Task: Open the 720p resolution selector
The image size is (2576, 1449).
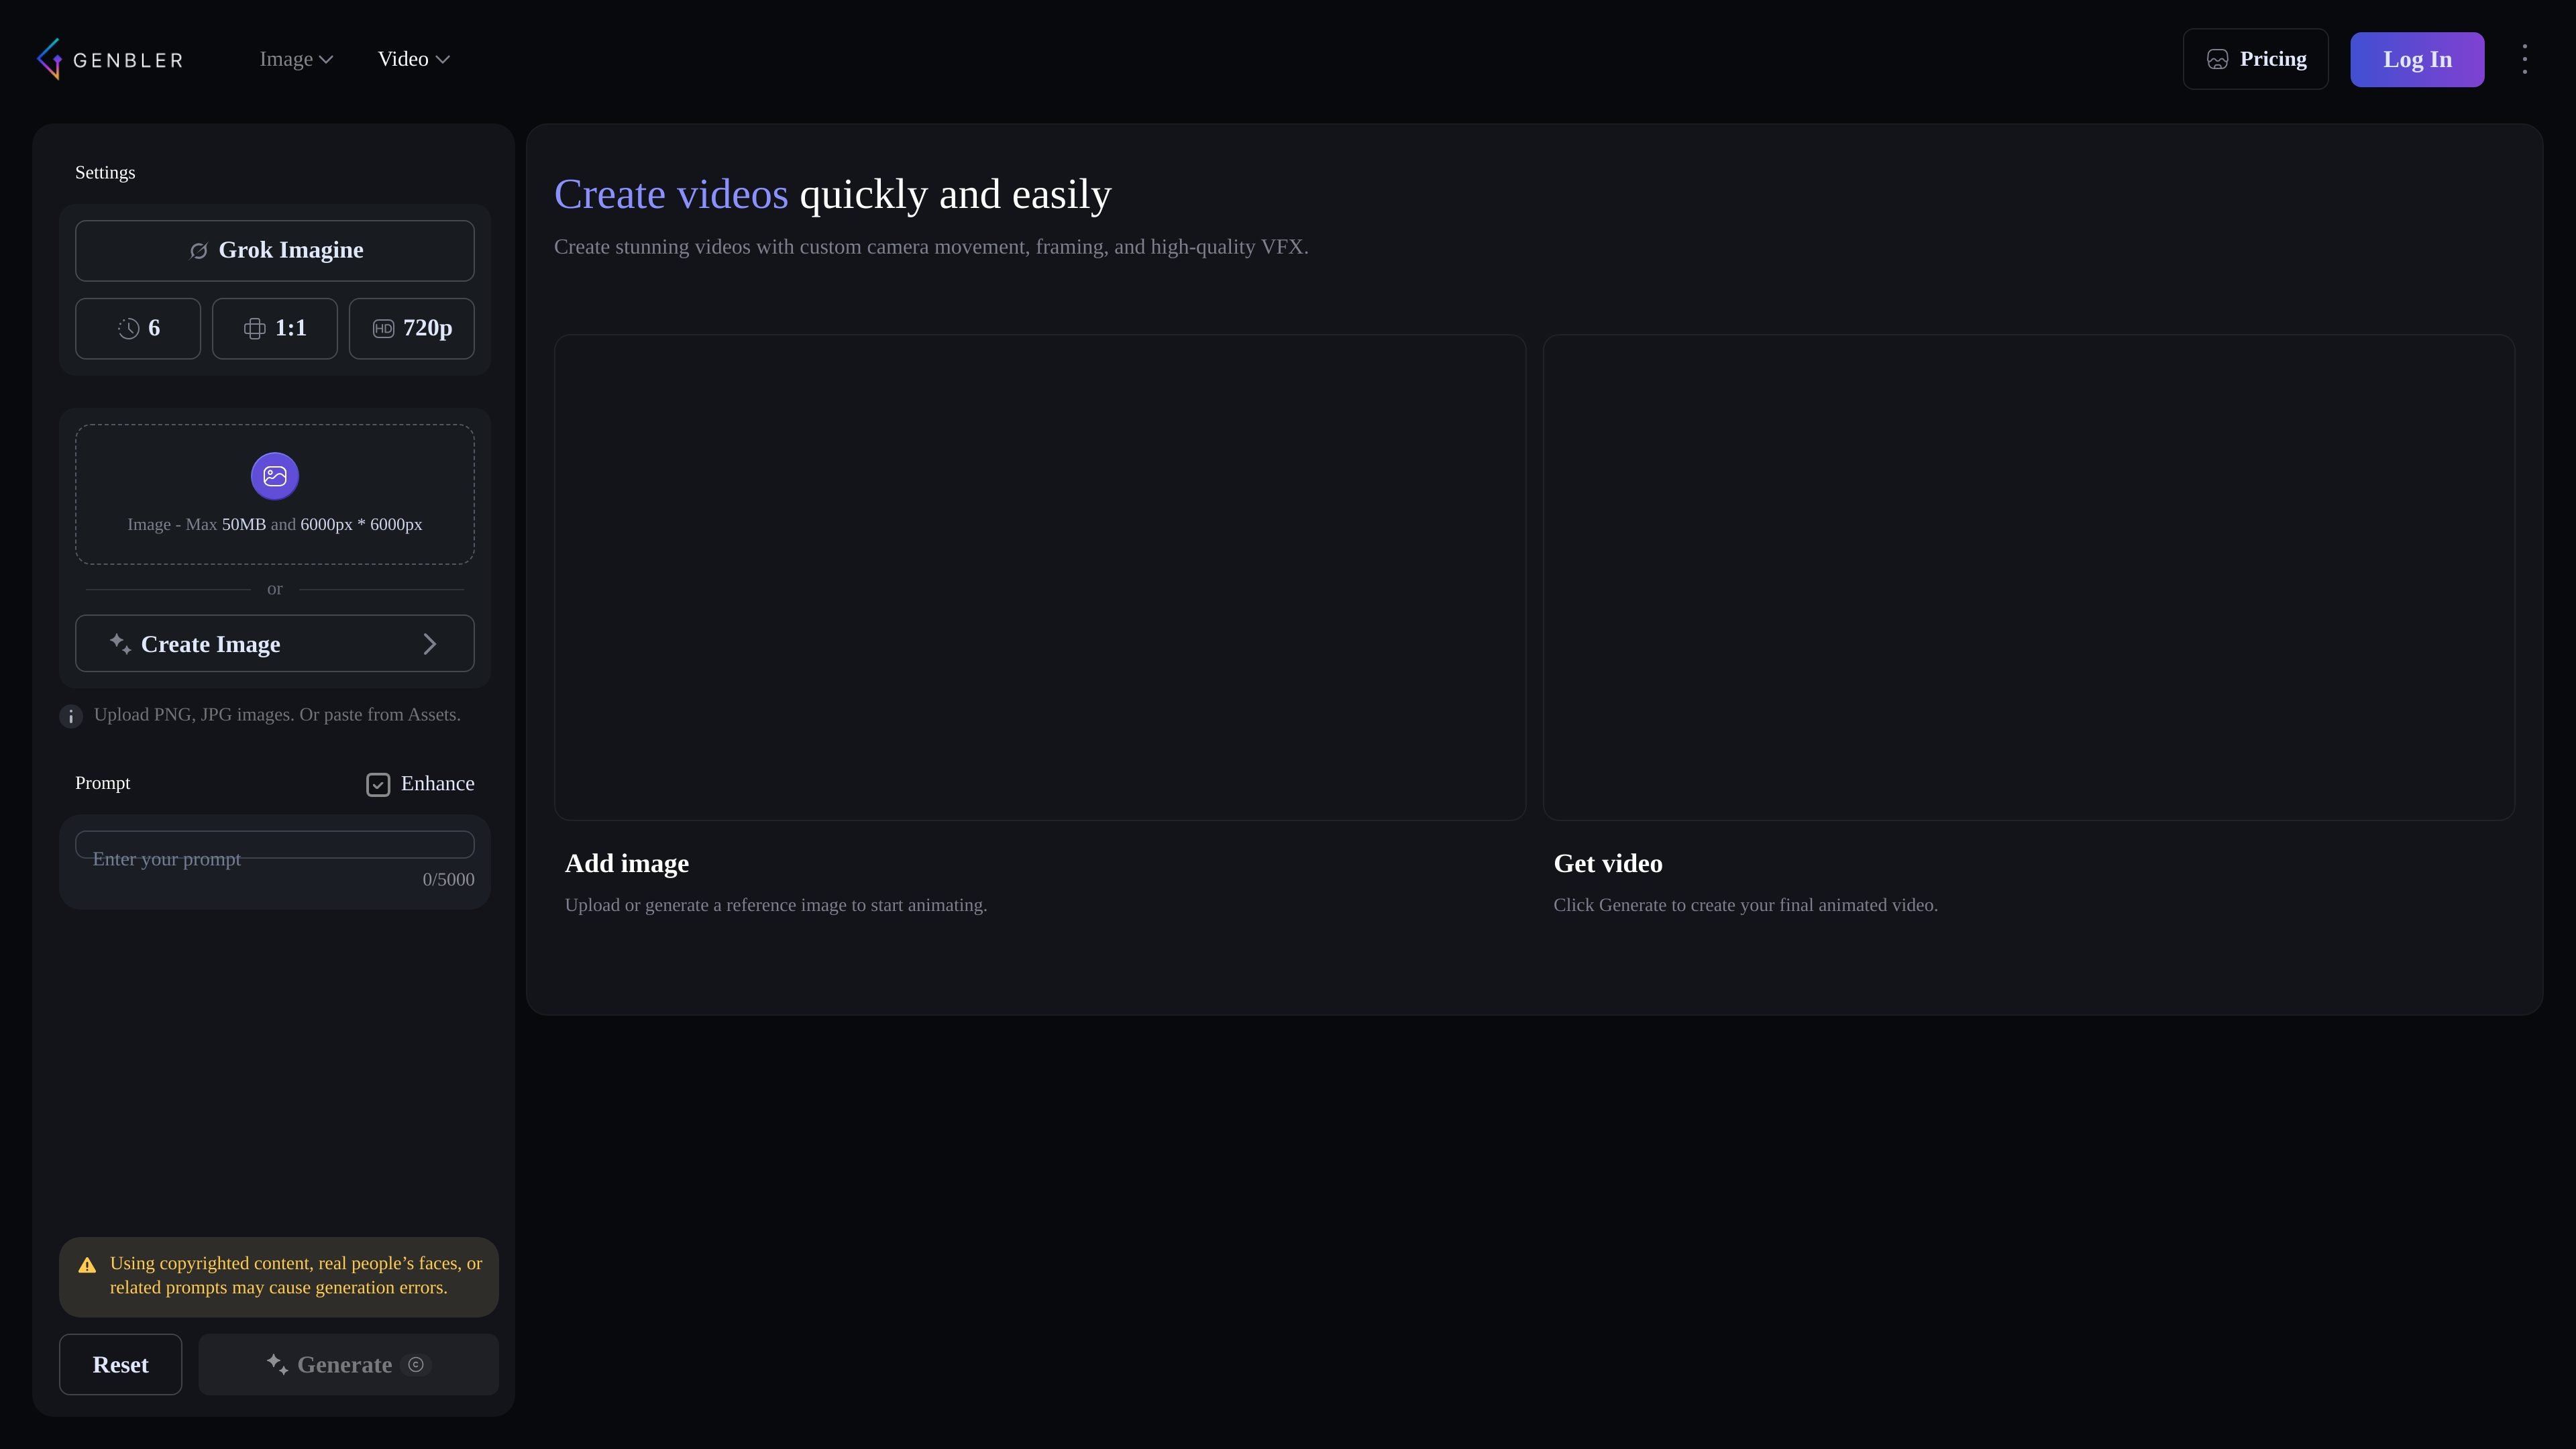Action: 412,328
